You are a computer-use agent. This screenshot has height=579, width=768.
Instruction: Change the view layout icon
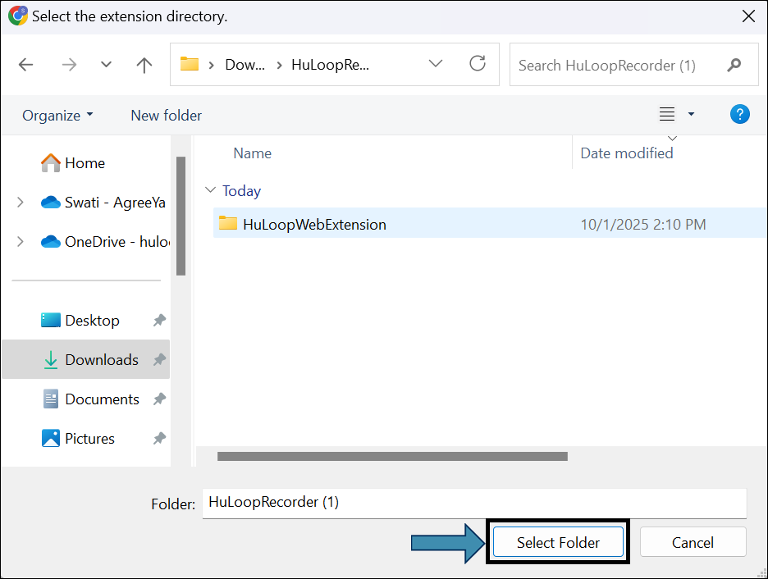click(666, 114)
